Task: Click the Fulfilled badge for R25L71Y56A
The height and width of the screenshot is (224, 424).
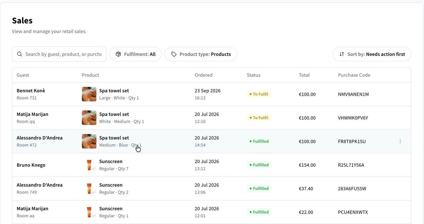Action: click(259, 165)
